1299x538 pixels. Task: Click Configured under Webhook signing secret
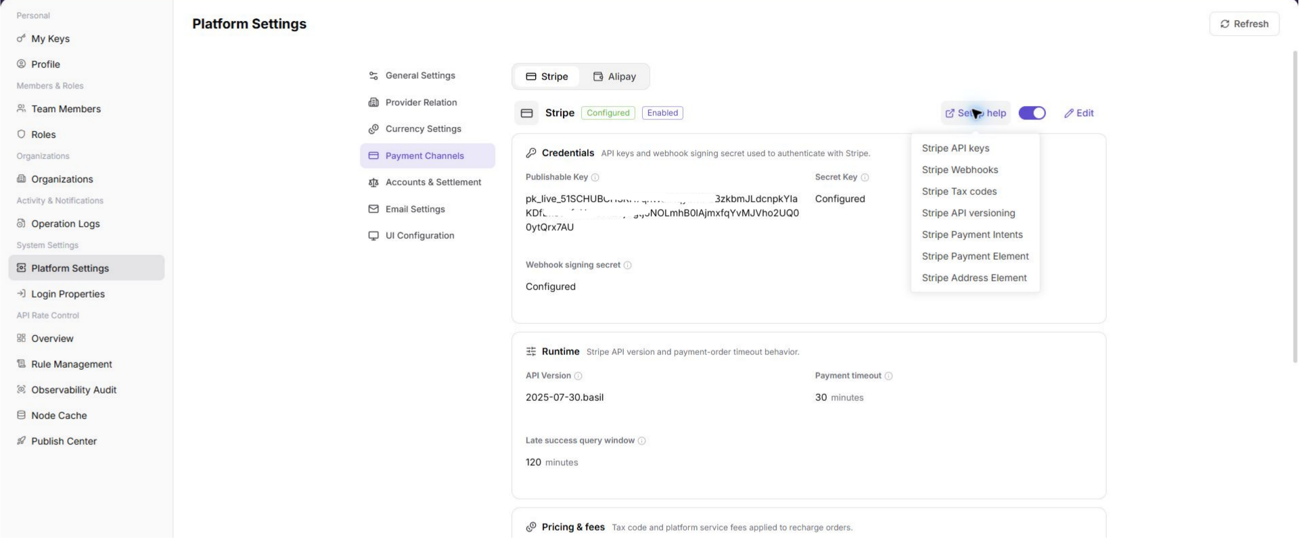pos(551,287)
